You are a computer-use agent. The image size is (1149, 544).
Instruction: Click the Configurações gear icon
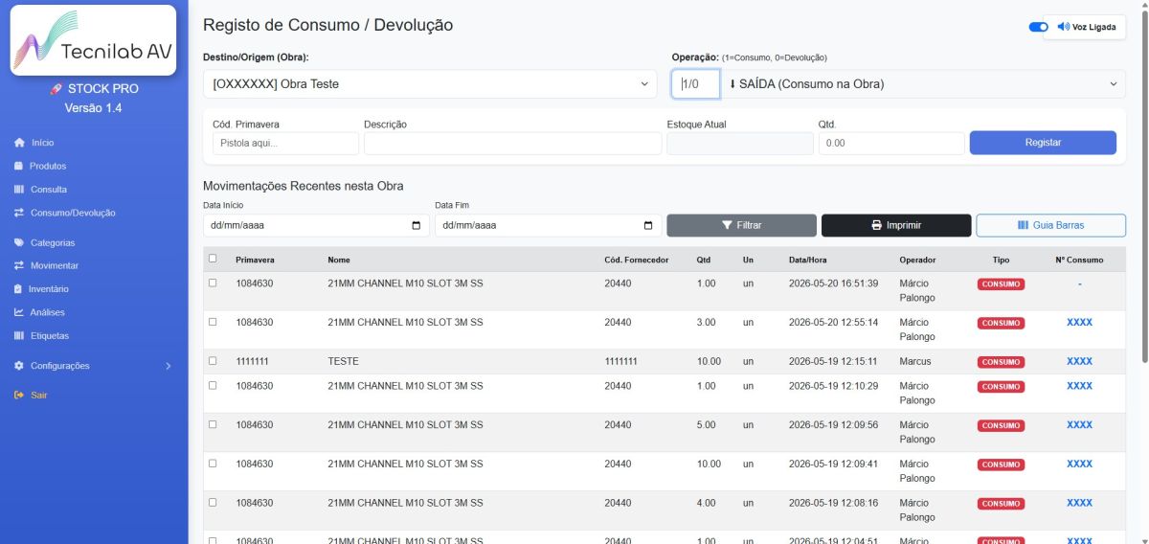18,366
